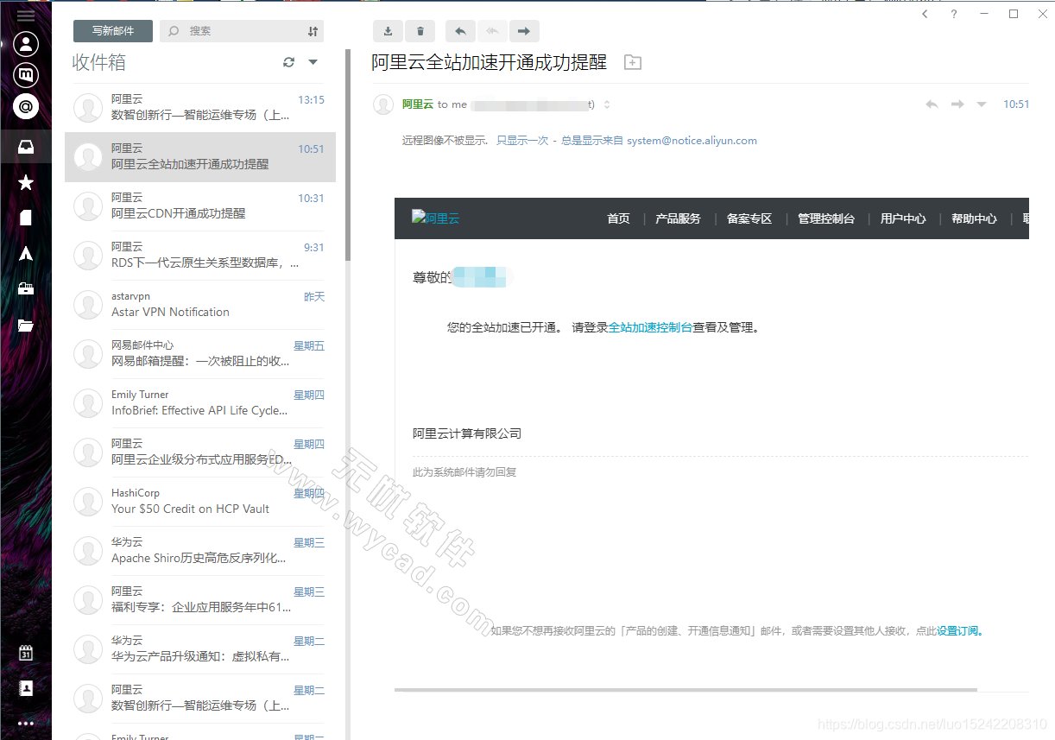This screenshot has height=740, width=1055.
Task: Toggle the sidebar with hamburger menu icon
Action: 26,15
